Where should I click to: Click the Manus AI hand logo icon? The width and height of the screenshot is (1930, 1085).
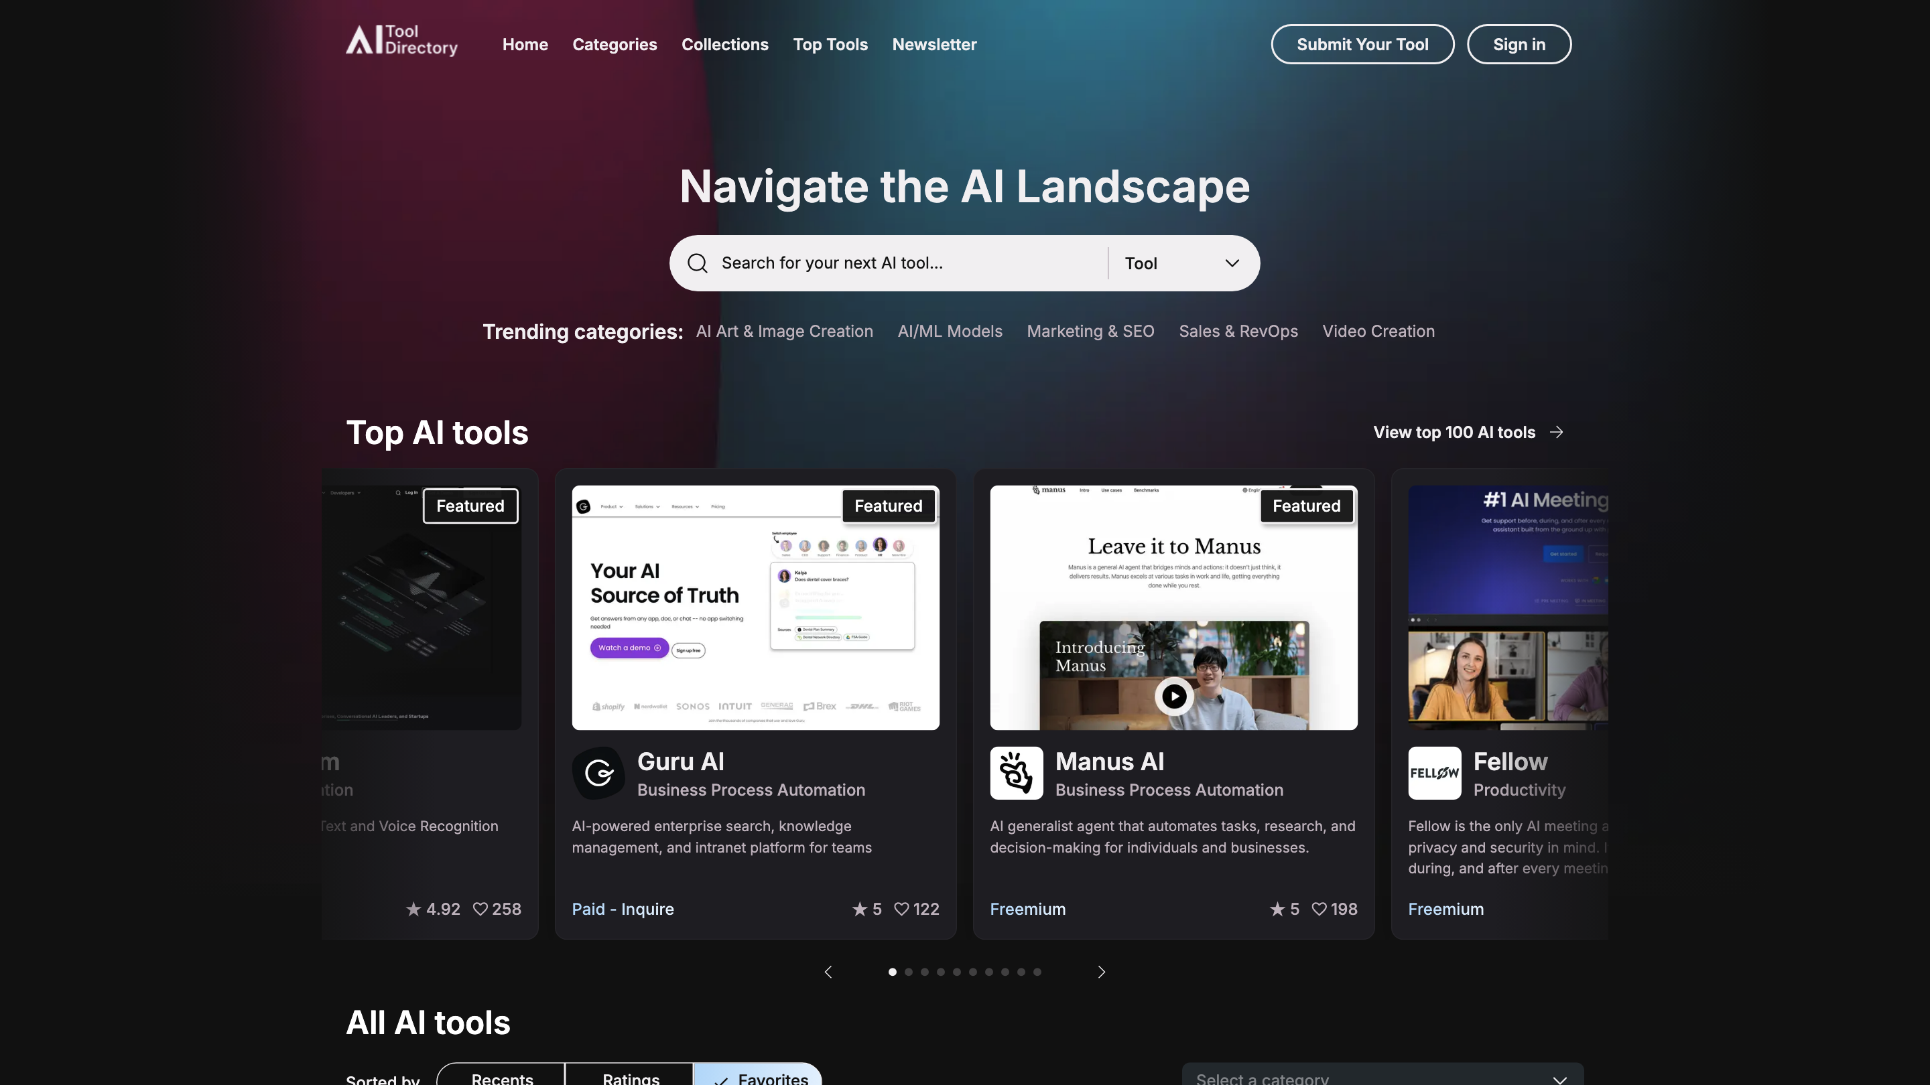pos(1016,773)
